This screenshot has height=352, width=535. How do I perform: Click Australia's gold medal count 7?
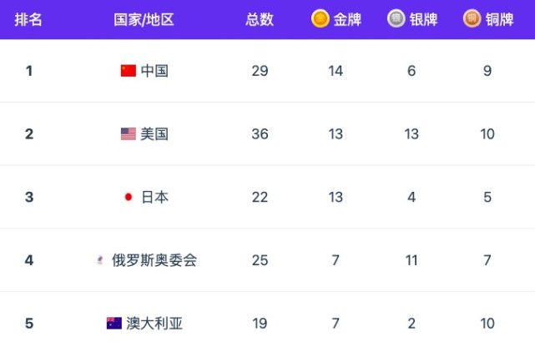point(336,324)
